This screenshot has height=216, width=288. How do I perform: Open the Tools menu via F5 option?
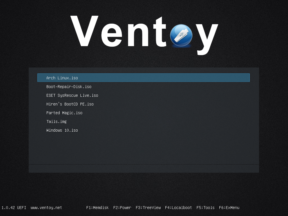pyautogui.click(x=205, y=208)
